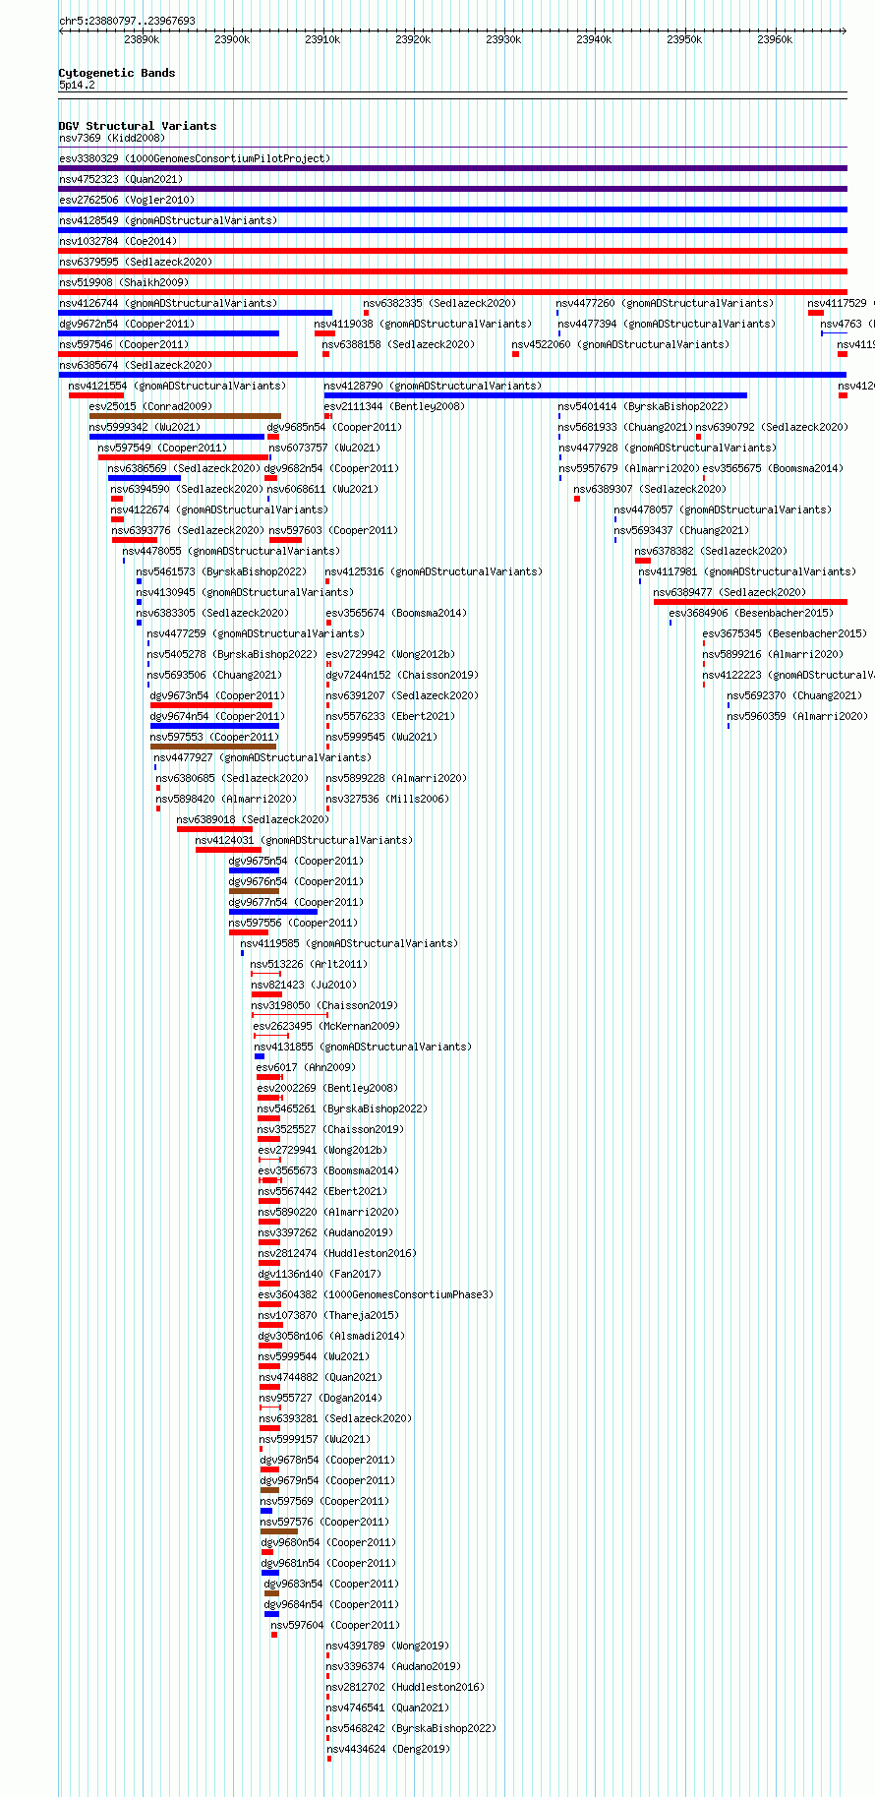Click nsv4128549 gnomADStructuralVariants label
Image resolution: width=875 pixels, height=1797 pixels.
click(168, 220)
